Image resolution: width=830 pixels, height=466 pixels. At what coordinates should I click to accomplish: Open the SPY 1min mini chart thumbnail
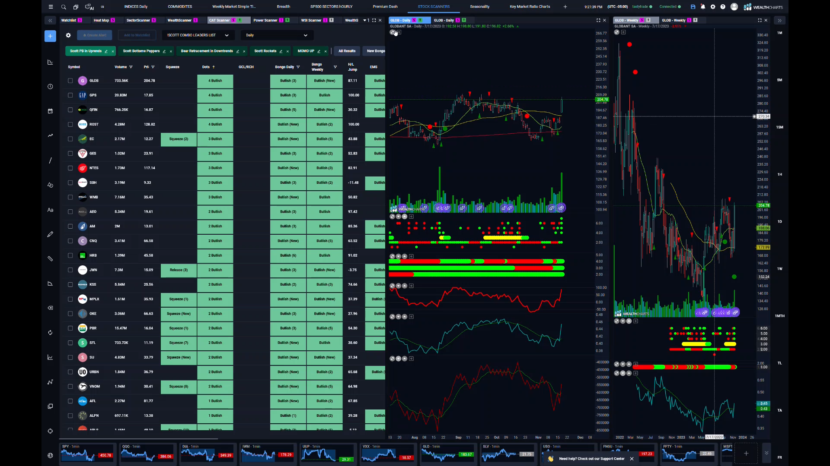coord(87,453)
